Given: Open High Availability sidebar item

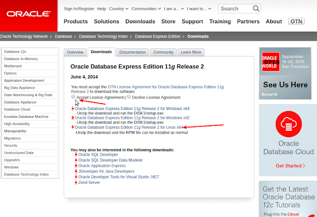Looking at the screenshot, I should [30, 124].
